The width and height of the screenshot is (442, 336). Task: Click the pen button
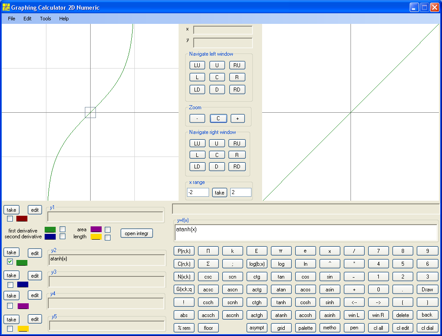tap(354, 328)
